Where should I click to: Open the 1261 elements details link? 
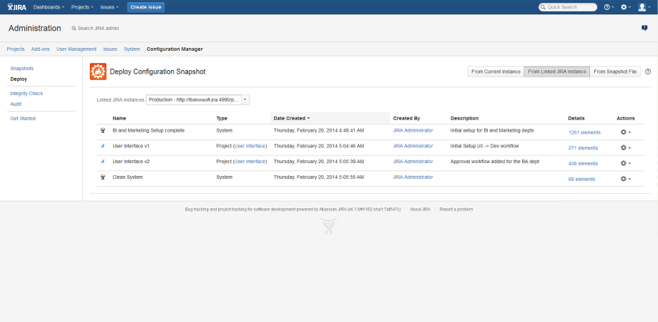coord(584,132)
